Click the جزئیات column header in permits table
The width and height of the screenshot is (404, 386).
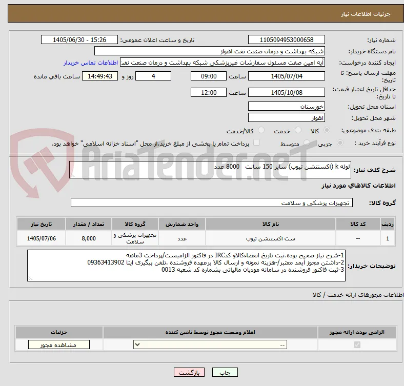point(59,332)
